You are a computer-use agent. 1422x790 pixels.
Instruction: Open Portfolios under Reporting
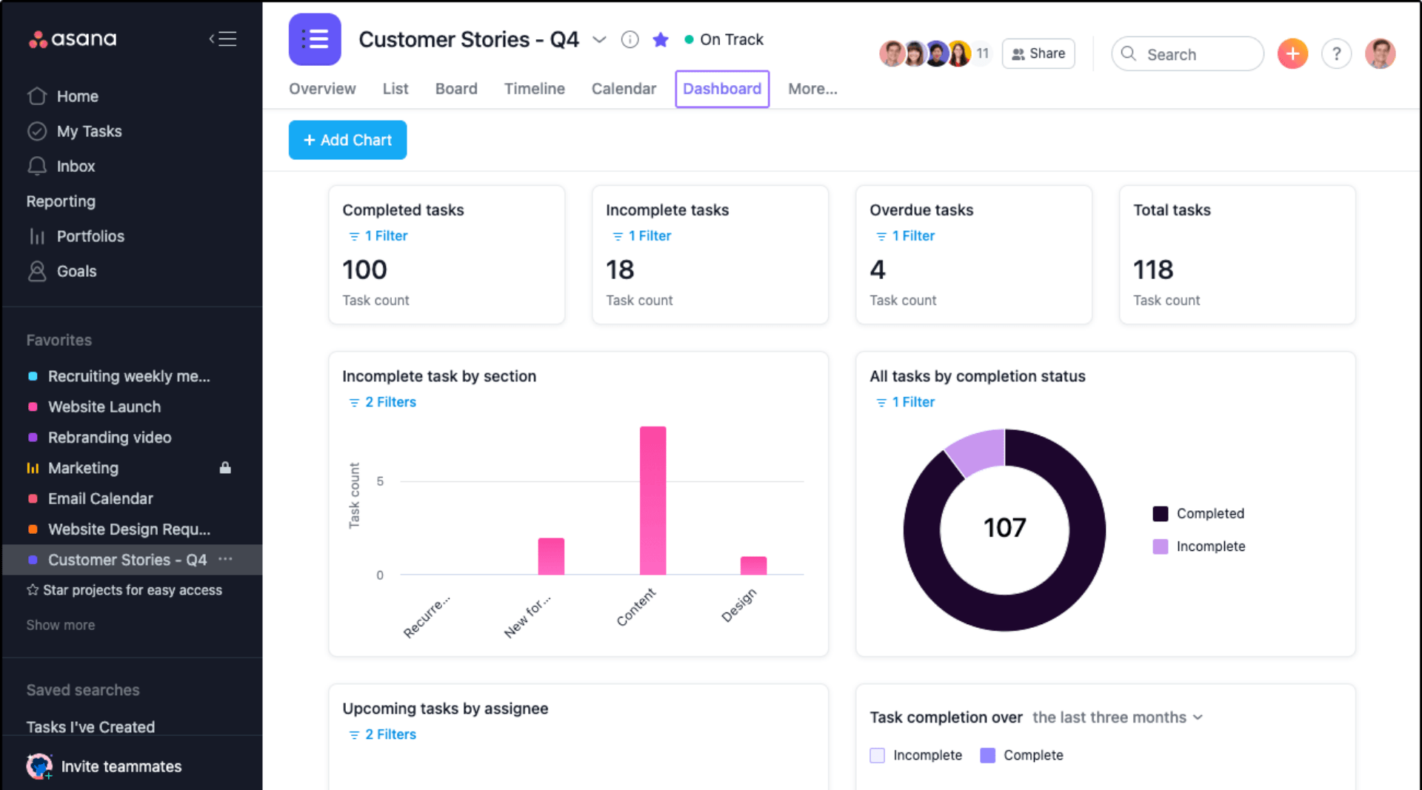(x=90, y=236)
